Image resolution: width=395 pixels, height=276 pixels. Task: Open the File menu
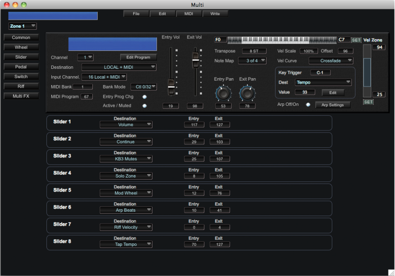pyautogui.click(x=136, y=14)
